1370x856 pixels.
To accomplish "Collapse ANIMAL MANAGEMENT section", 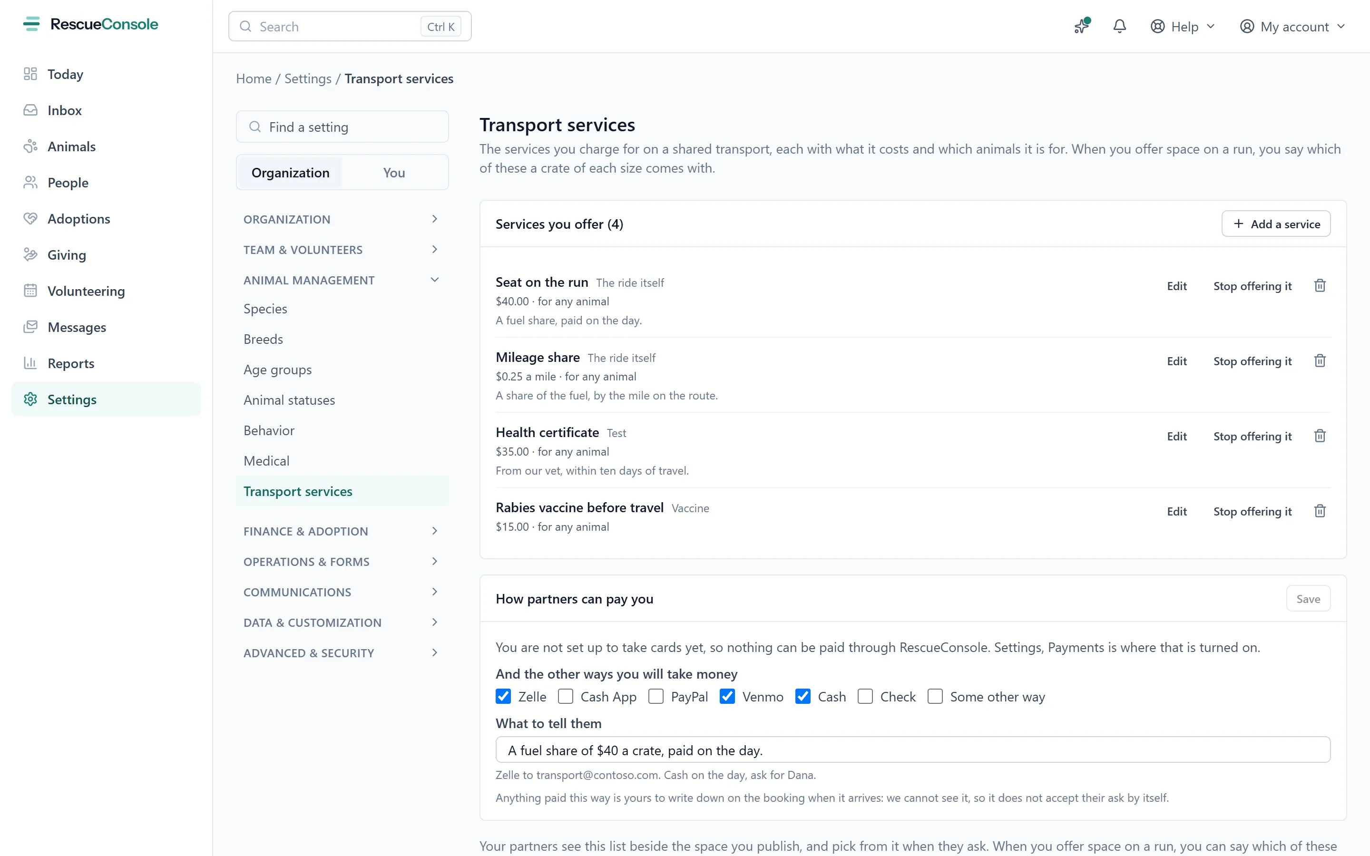I will [342, 280].
